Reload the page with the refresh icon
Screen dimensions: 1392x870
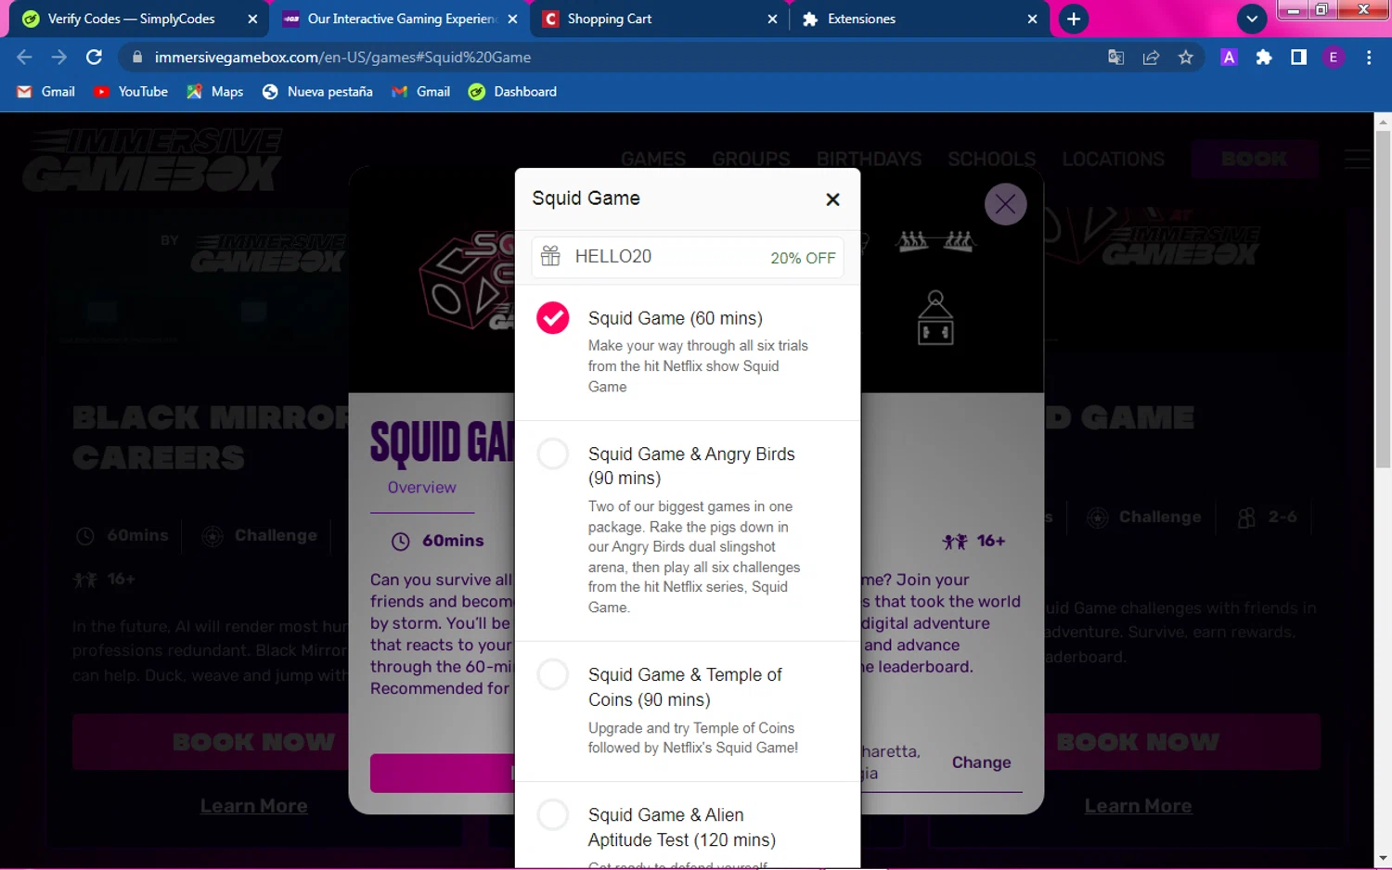click(94, 58)
